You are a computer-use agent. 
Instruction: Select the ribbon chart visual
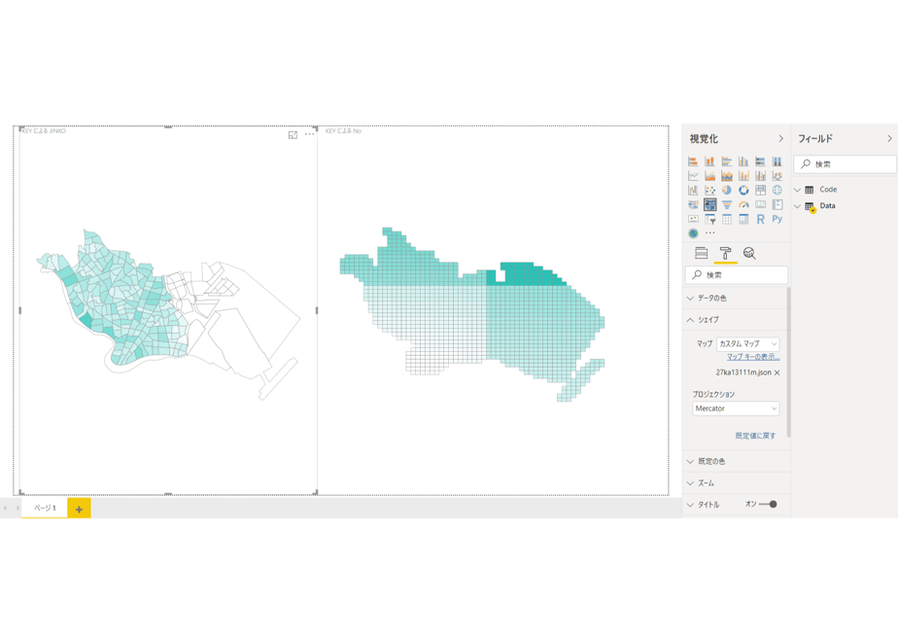[777, 175]
